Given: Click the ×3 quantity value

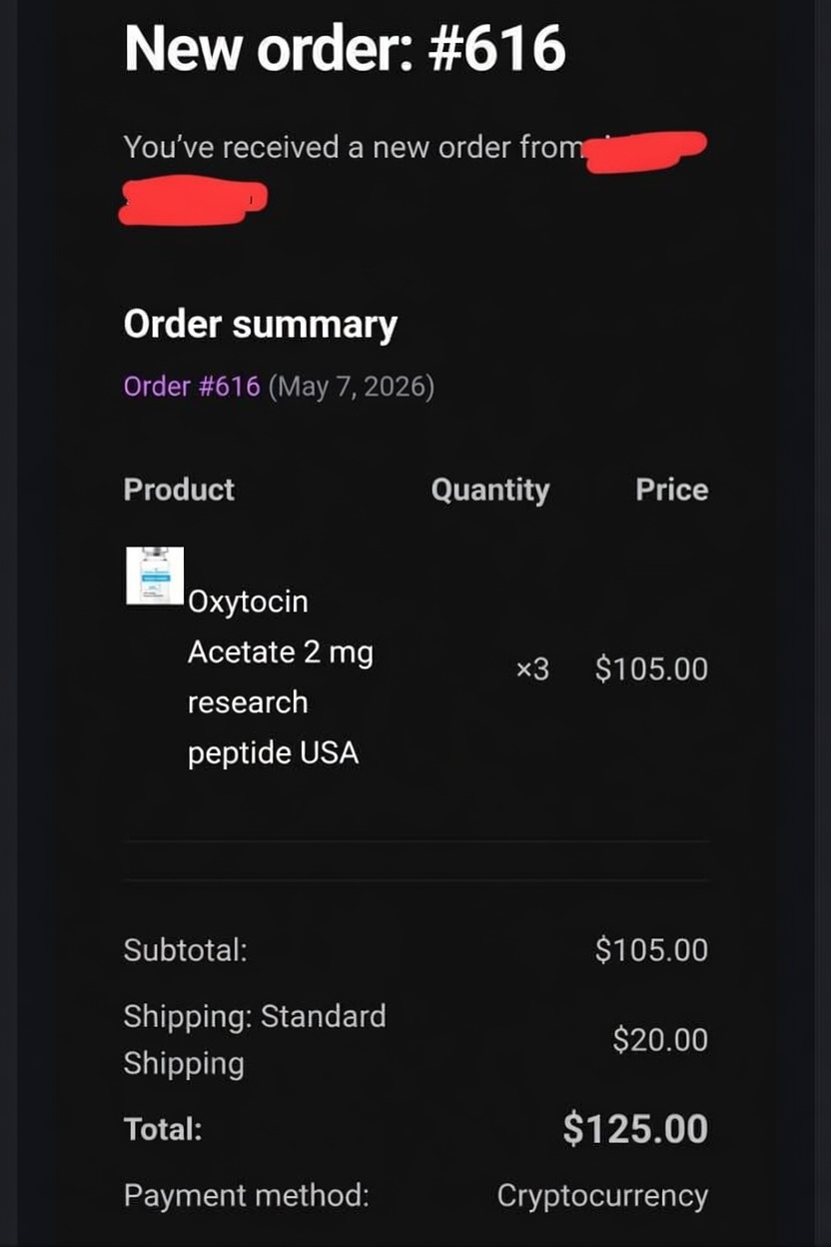Looking at the screenshot, I should (x=532, y=668).
